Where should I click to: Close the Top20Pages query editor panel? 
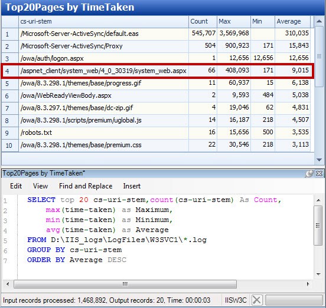[x=319, y=174]
